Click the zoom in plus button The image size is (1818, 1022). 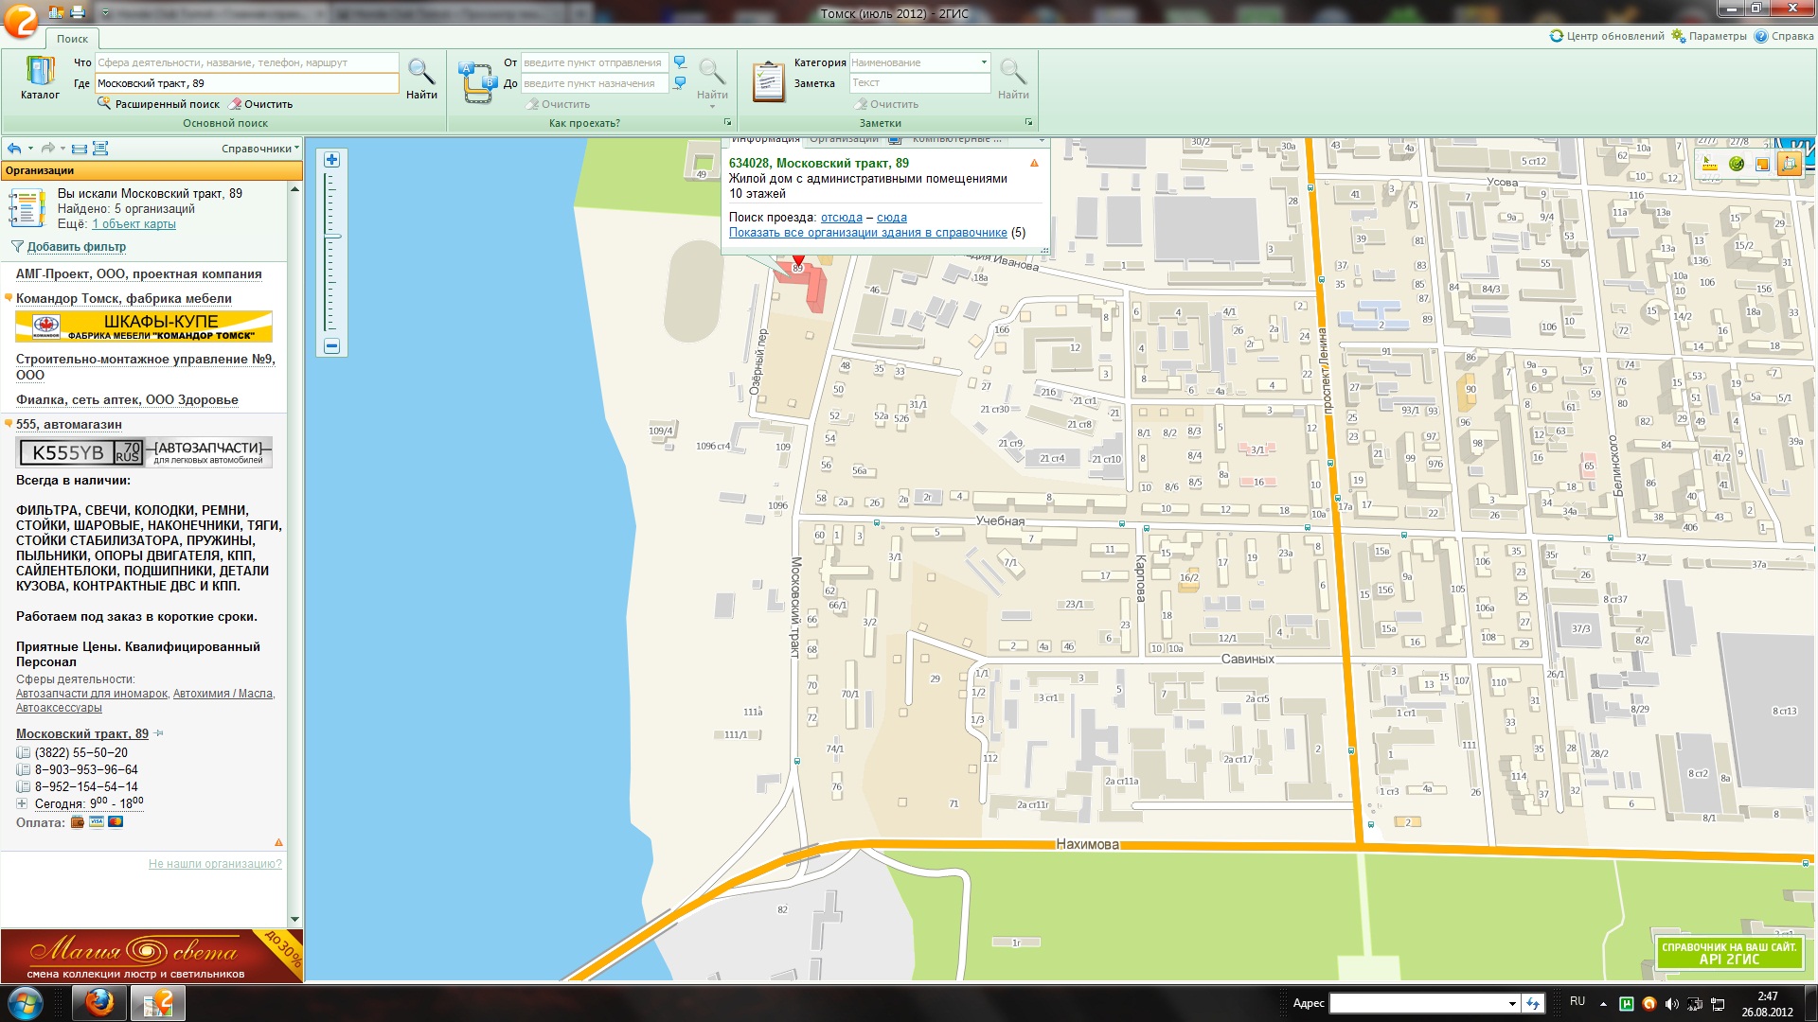coord(331,160)
